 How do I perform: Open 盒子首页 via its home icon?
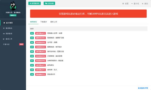[4, 23]
